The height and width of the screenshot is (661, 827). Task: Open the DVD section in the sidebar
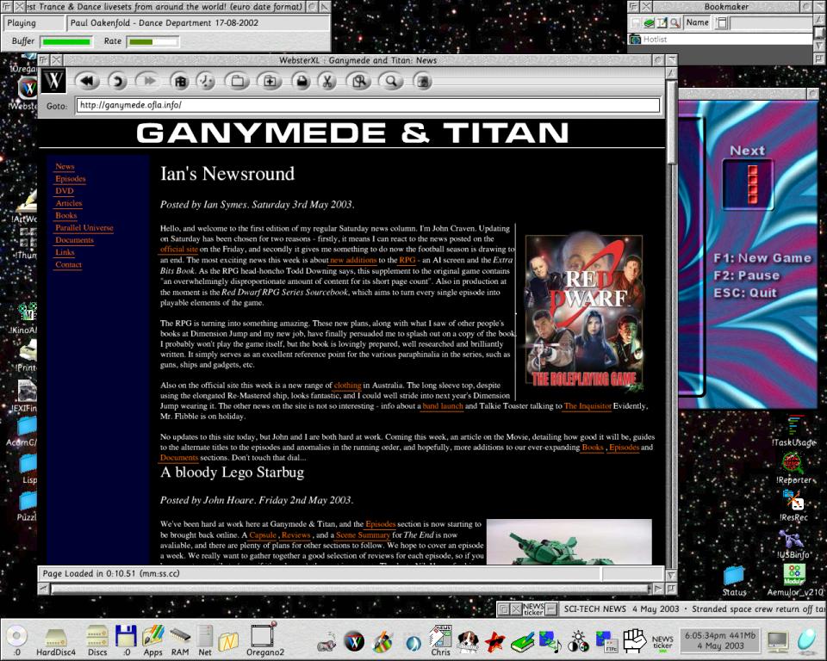pyautogui.click(x=65, y=191)
